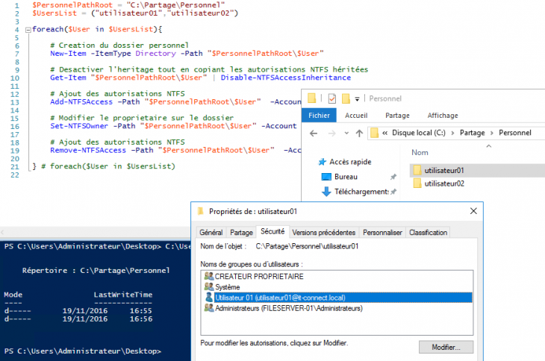Viewport: 545px width, 361px height.
Task: Open Téléchargements in the navigation pane
Action: click(x=361, y=192)
